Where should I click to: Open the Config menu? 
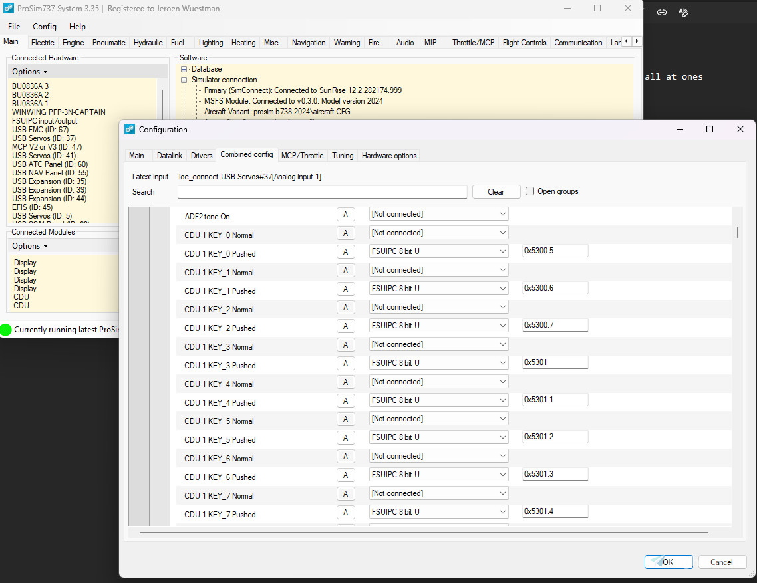[44, 27]
